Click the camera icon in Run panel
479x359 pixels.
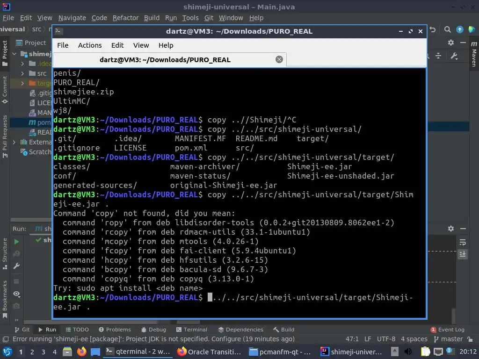click(x=16, y=306)
